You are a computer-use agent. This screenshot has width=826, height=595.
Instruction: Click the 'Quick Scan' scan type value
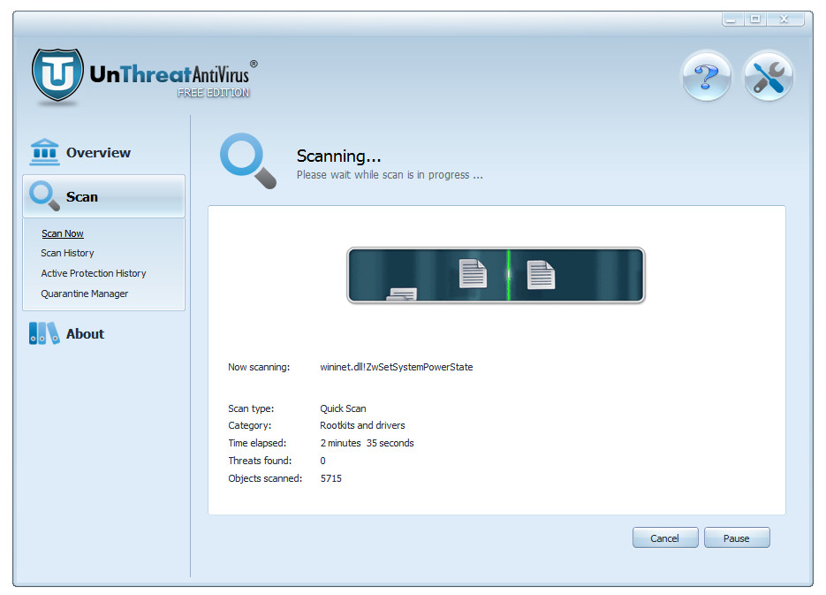click(x=343, y=408)
